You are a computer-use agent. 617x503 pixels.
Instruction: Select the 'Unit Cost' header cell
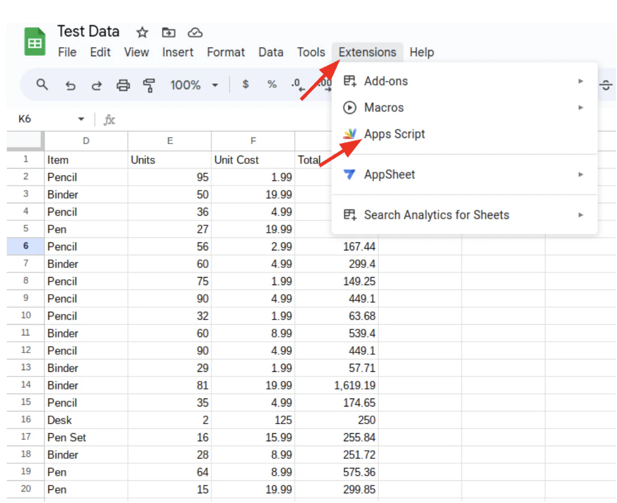(x=253, y=160)
